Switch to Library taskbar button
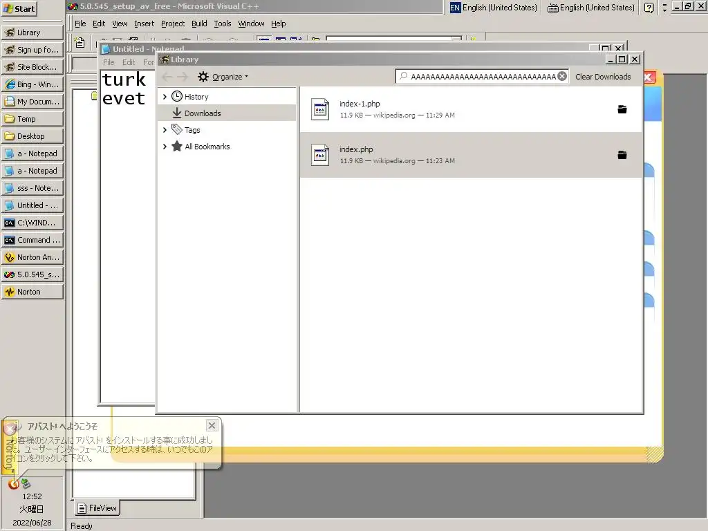708x531 pixels. coord(32,32)
